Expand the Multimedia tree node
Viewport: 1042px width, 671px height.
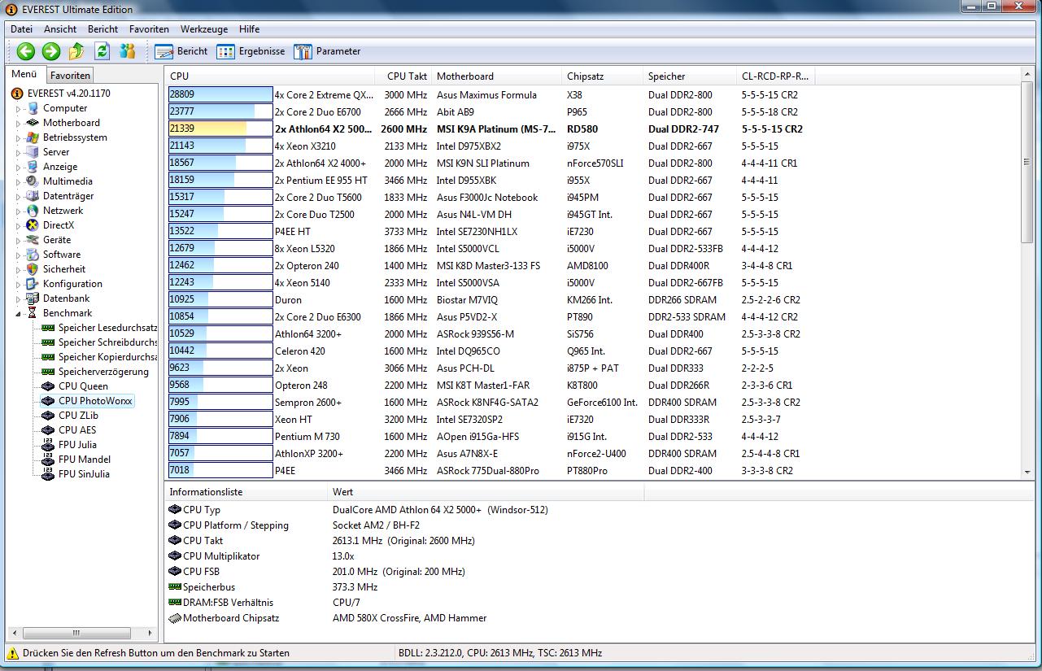pos(19,181)
